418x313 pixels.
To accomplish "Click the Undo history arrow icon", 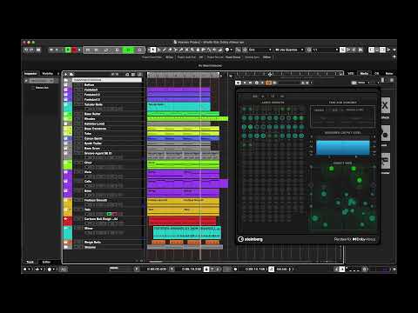I will (x=26, y=50).
